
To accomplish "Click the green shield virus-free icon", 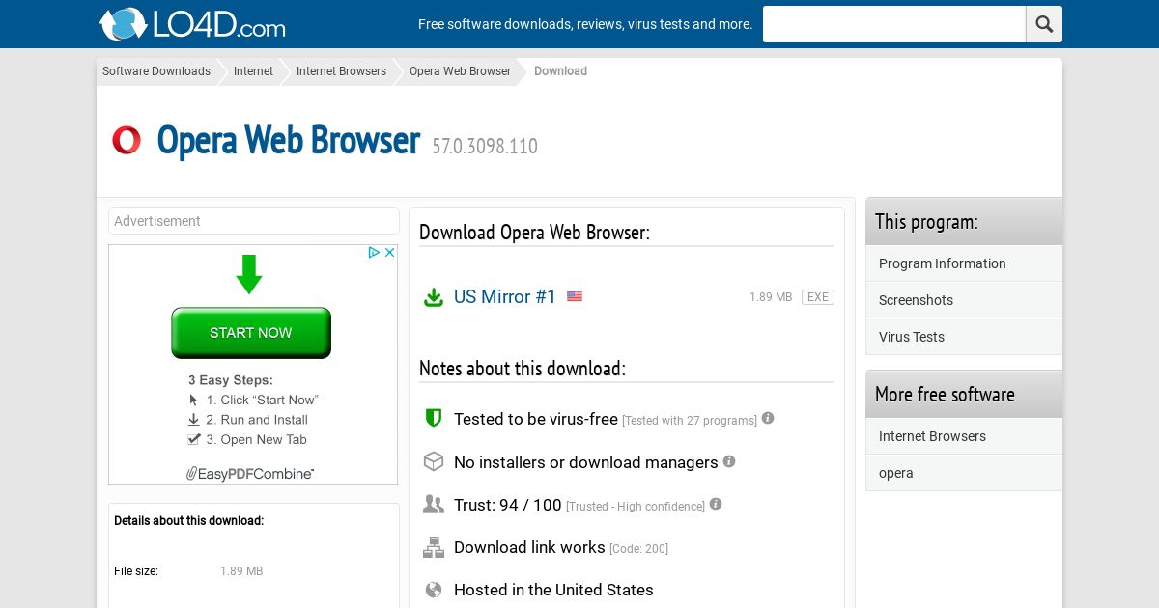I will 434,418.
